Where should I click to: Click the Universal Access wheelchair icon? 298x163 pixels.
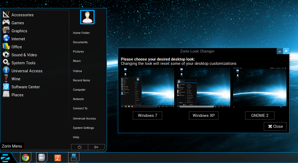pos(6,71)
